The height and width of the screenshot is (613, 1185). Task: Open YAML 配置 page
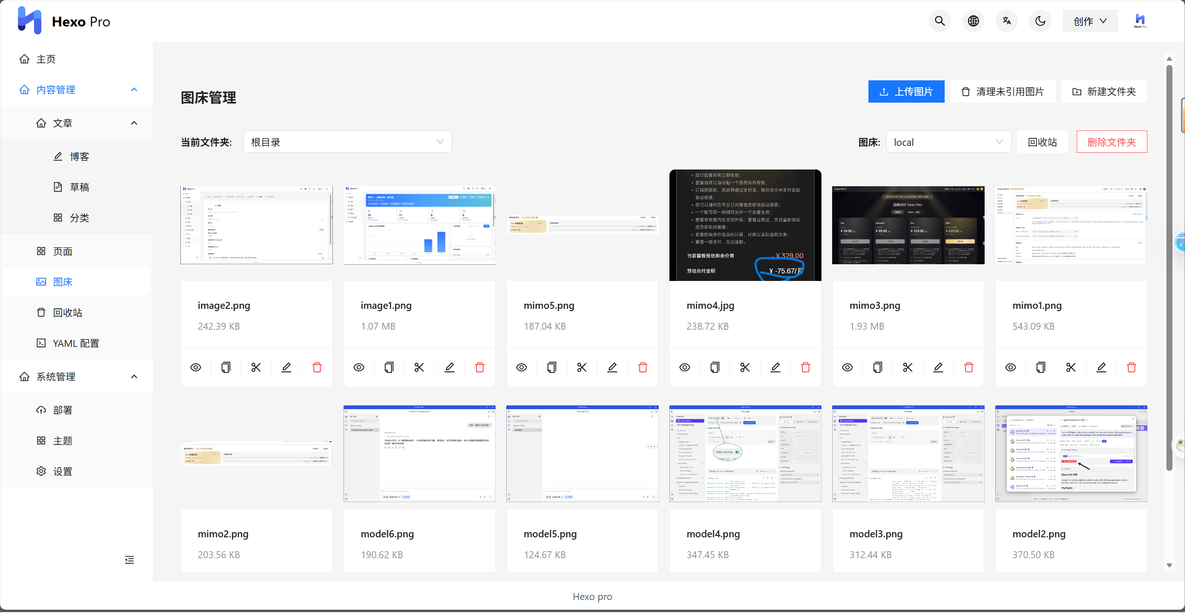coord(76,343)
